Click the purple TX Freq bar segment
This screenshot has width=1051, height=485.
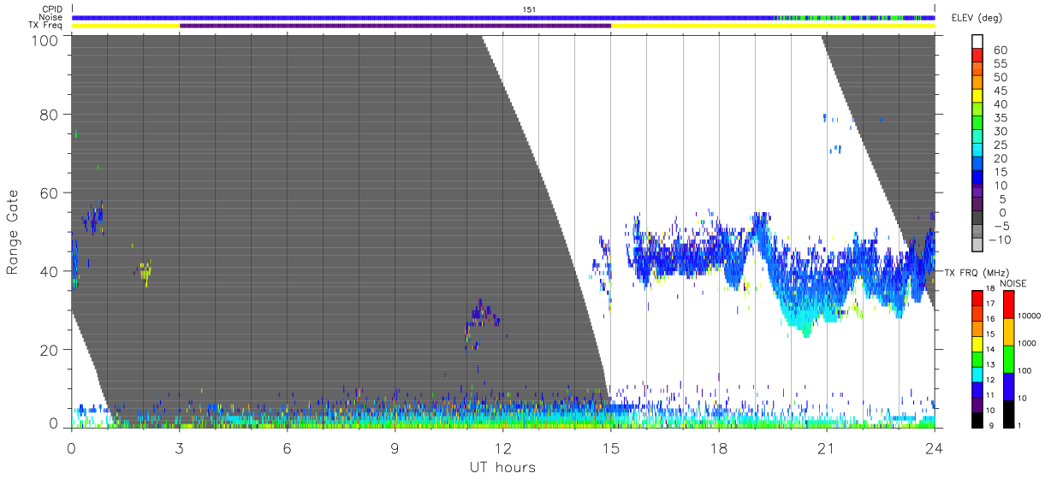[x=395, y=26]
